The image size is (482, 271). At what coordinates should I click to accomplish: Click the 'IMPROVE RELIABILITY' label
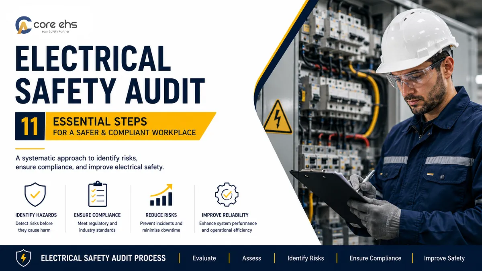tap(225, 215)
